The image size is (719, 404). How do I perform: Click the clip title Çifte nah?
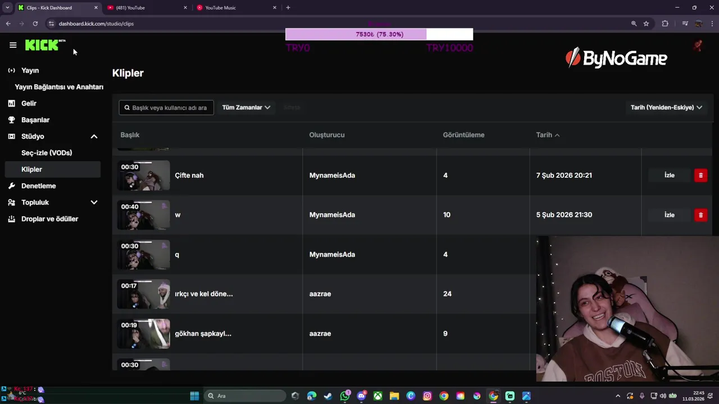(189, 175)
